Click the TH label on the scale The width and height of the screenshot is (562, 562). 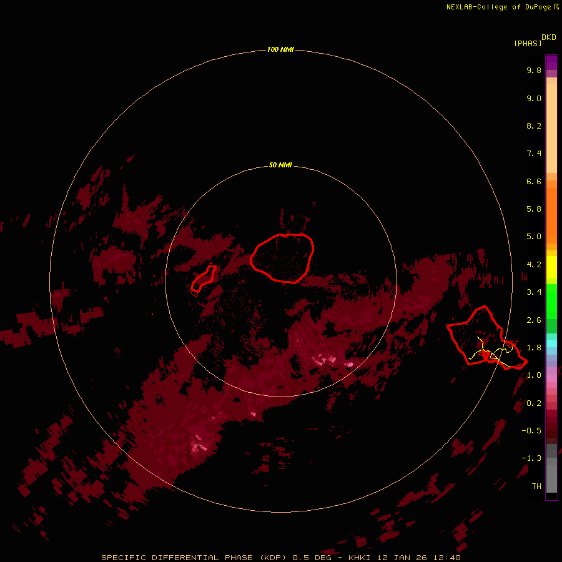click(536, 486)
